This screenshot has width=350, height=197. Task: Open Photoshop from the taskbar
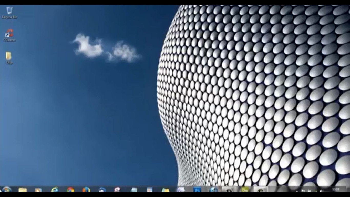tap(197, 190)
